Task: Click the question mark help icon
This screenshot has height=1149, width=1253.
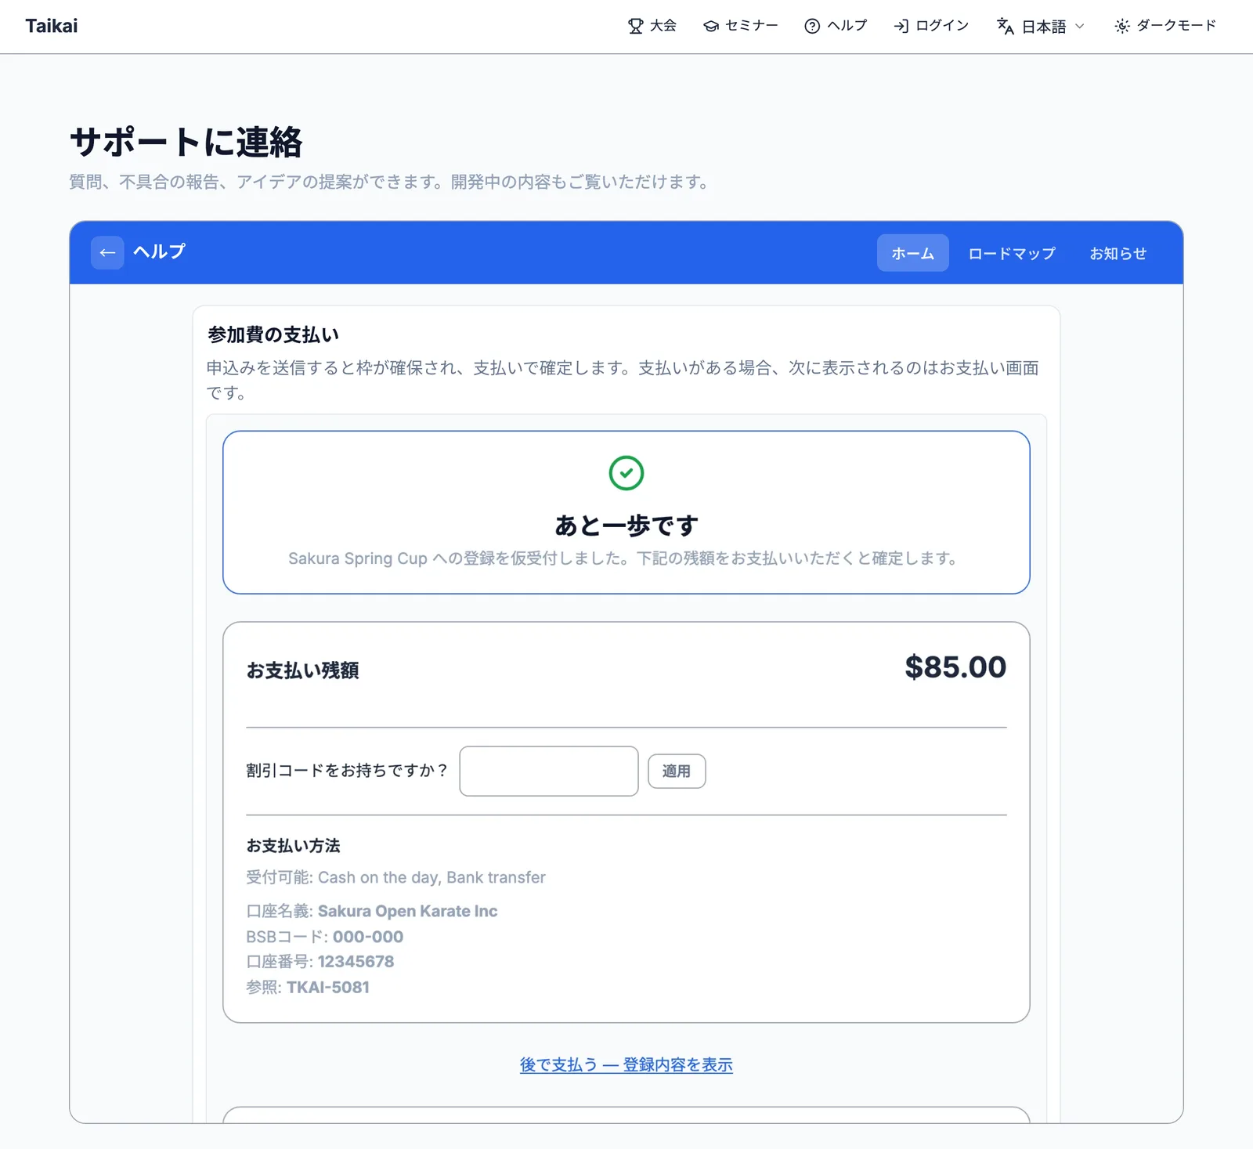Action: click(x=812, y=27)
